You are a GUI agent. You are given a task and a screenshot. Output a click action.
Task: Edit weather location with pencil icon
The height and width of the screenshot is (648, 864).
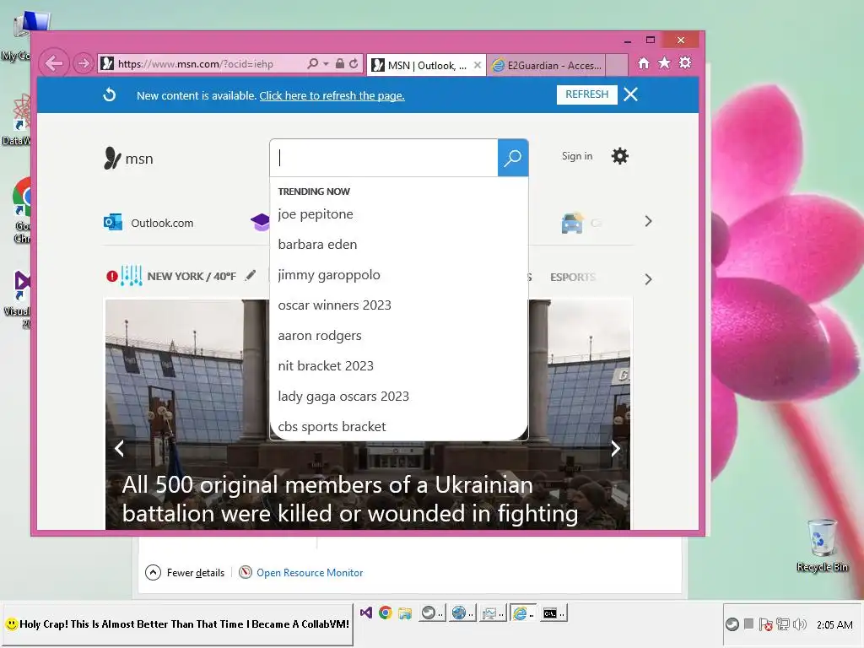click(251, 275)
